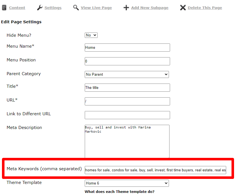This screenshot has height=196, width=252.
Task: Click 'What does each Theme template do?' text
Action: tap(120, 192)
